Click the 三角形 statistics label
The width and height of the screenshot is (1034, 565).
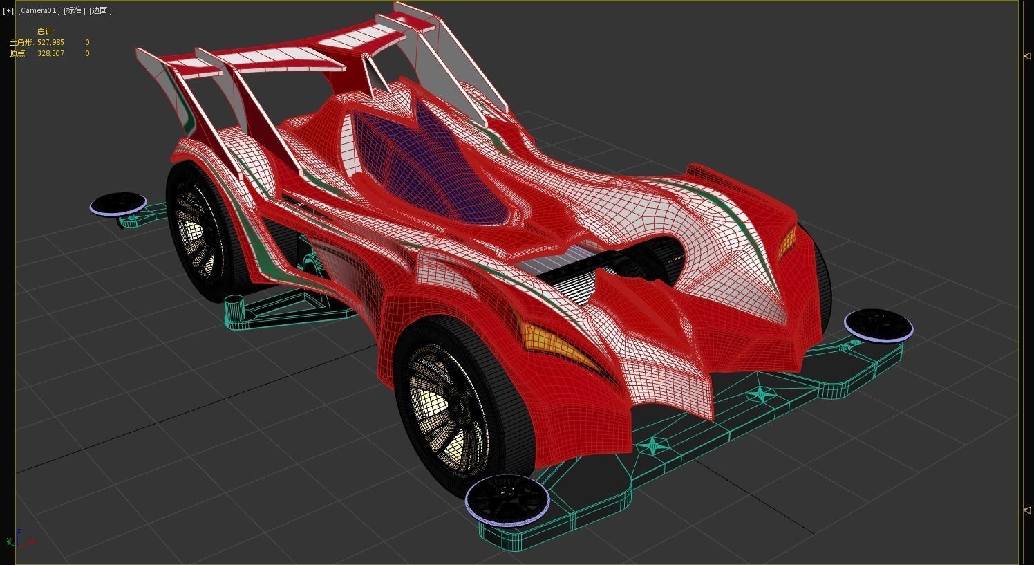tap(21, 42)
